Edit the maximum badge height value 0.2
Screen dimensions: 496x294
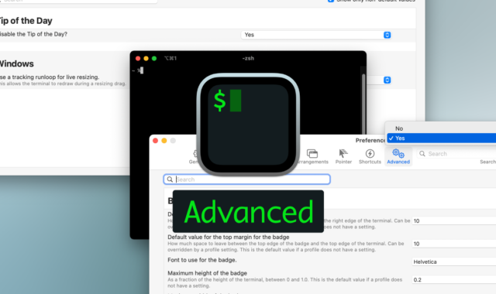click(454, 279)
